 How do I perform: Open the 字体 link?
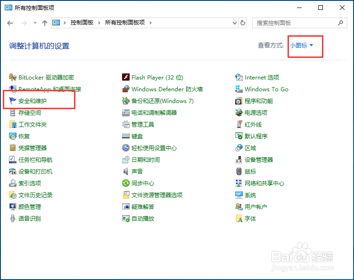pyautogui.click(x=250, y=218)
